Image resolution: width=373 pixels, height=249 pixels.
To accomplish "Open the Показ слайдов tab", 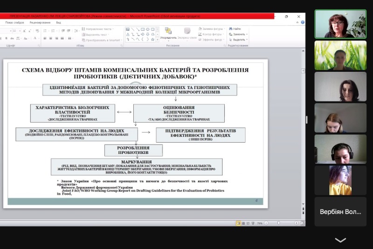I will tap(14, 22).
